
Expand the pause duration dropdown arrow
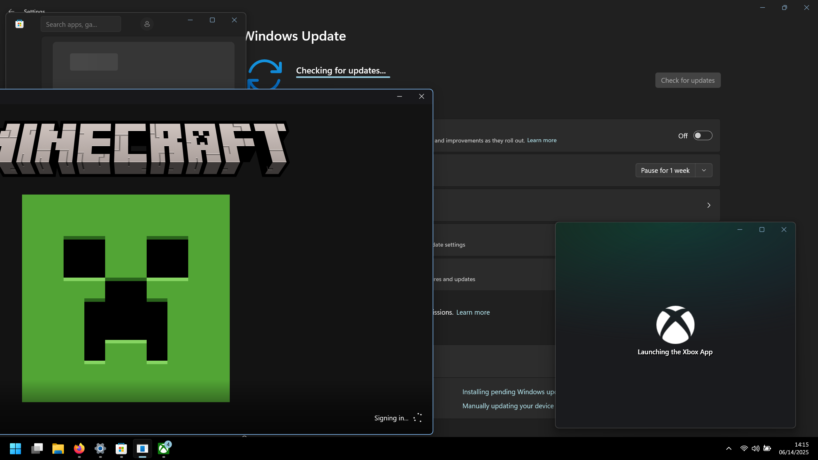tap(704, 170)
